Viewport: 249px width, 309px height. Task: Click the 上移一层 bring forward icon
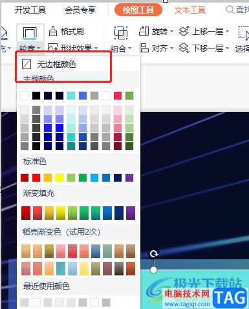(x=184, y=31)
